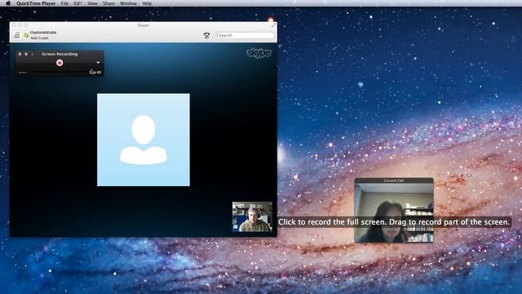Toggle the Skype sidebar icon
Screen dimensions: 522x294
[x=16, y=35]
